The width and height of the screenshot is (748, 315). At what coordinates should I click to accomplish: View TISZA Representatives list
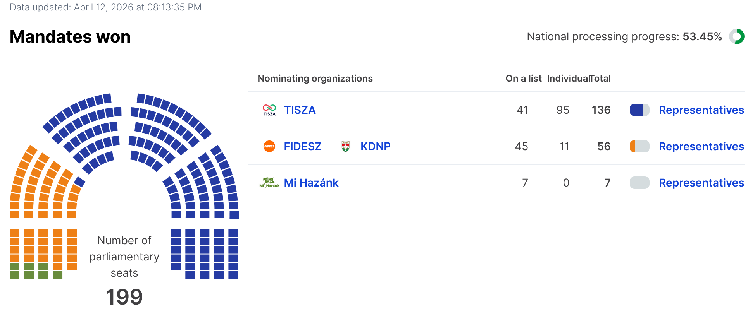(701, 110)
